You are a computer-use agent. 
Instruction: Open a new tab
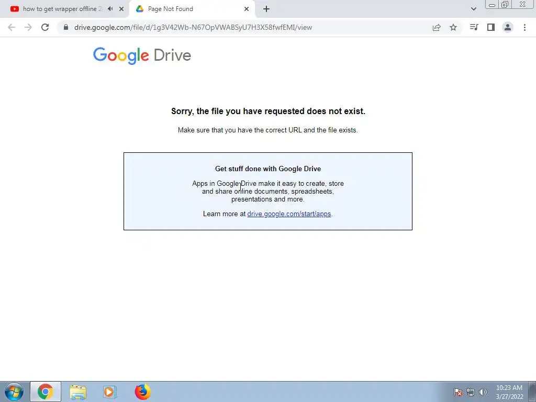click(266, 9)
